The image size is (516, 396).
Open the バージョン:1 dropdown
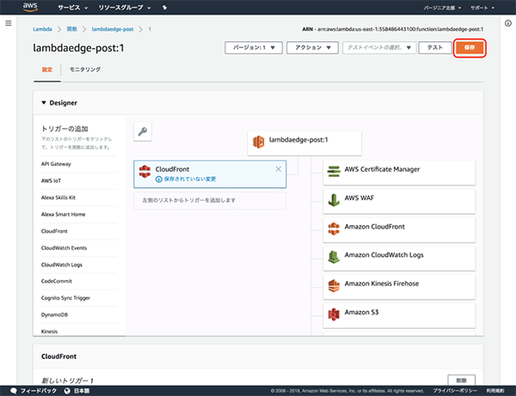coord(253,48)
